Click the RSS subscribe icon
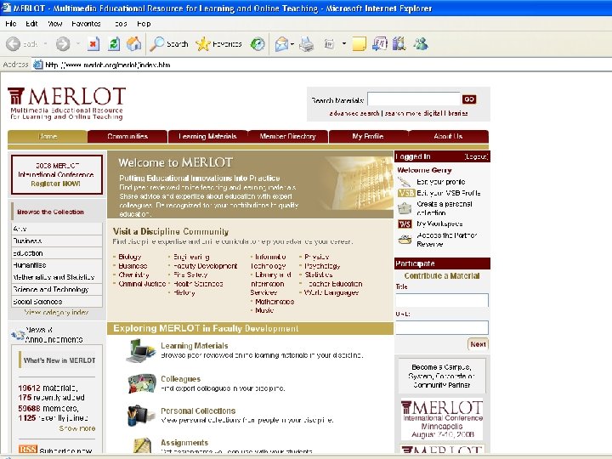The height and width of the screenshot is (459, 612). 28,449
